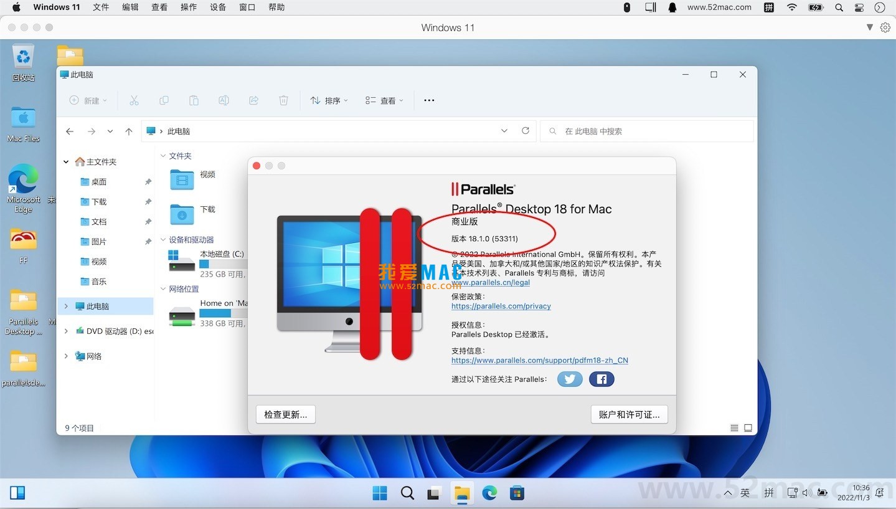Click the delete trash icon in toolbar
Screen dimensions: 896x509
[283, 100]
